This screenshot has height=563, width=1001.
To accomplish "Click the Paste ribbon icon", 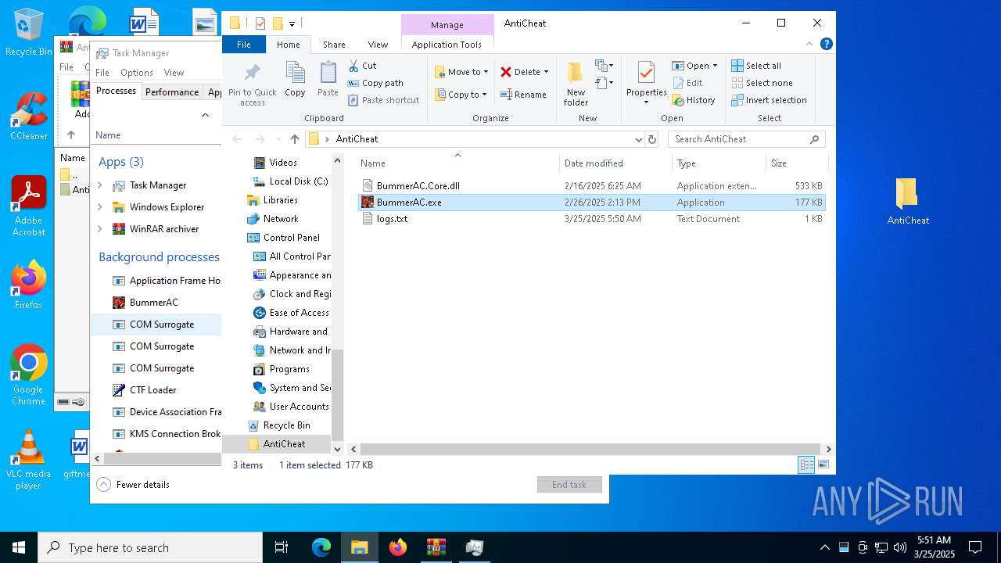I will click(x=328, y=79).
